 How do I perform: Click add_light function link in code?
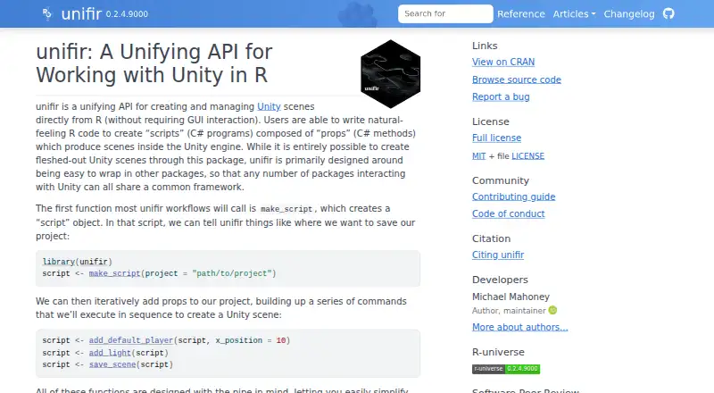tap(110, 353)
